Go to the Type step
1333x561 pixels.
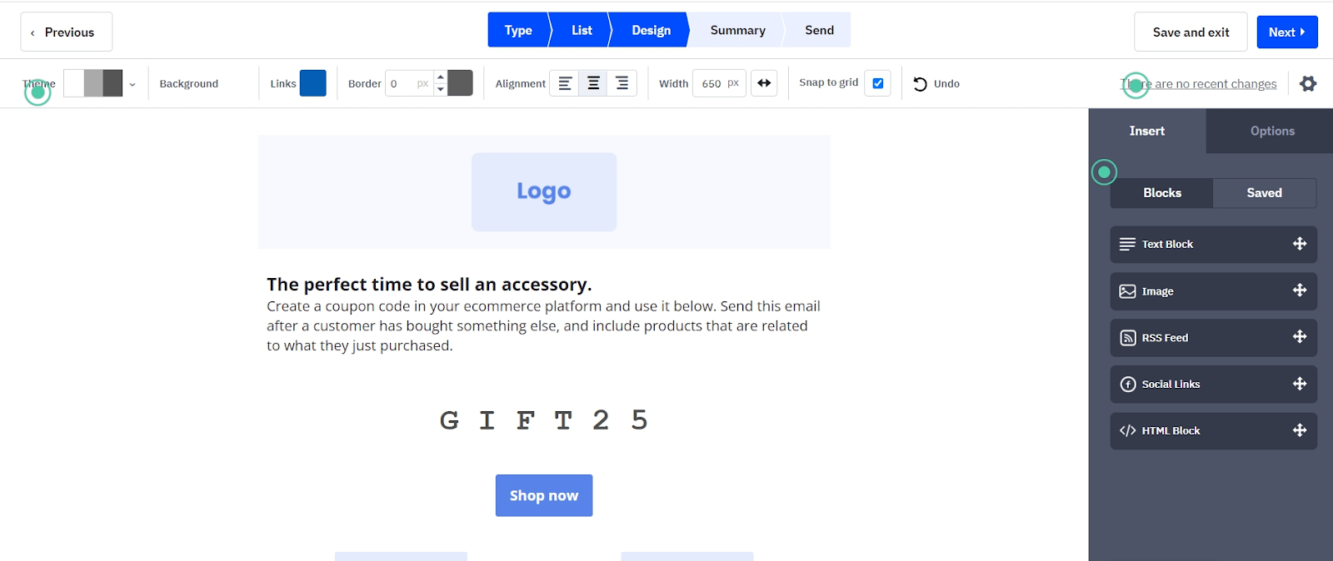(x=518, y=30)
